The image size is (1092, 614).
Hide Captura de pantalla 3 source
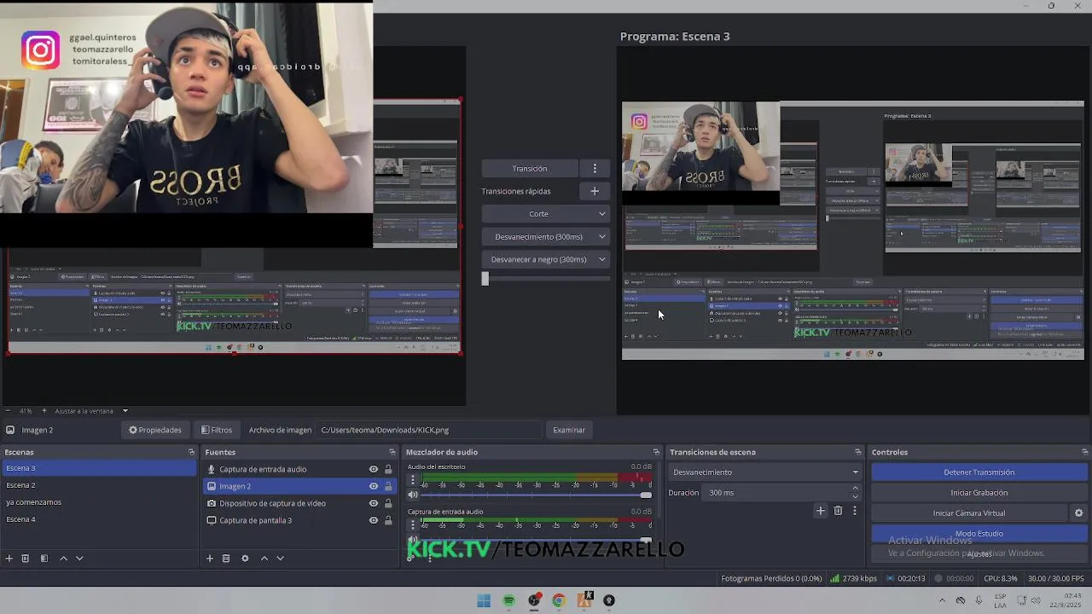pyautogui.click(x=373, y=520)
